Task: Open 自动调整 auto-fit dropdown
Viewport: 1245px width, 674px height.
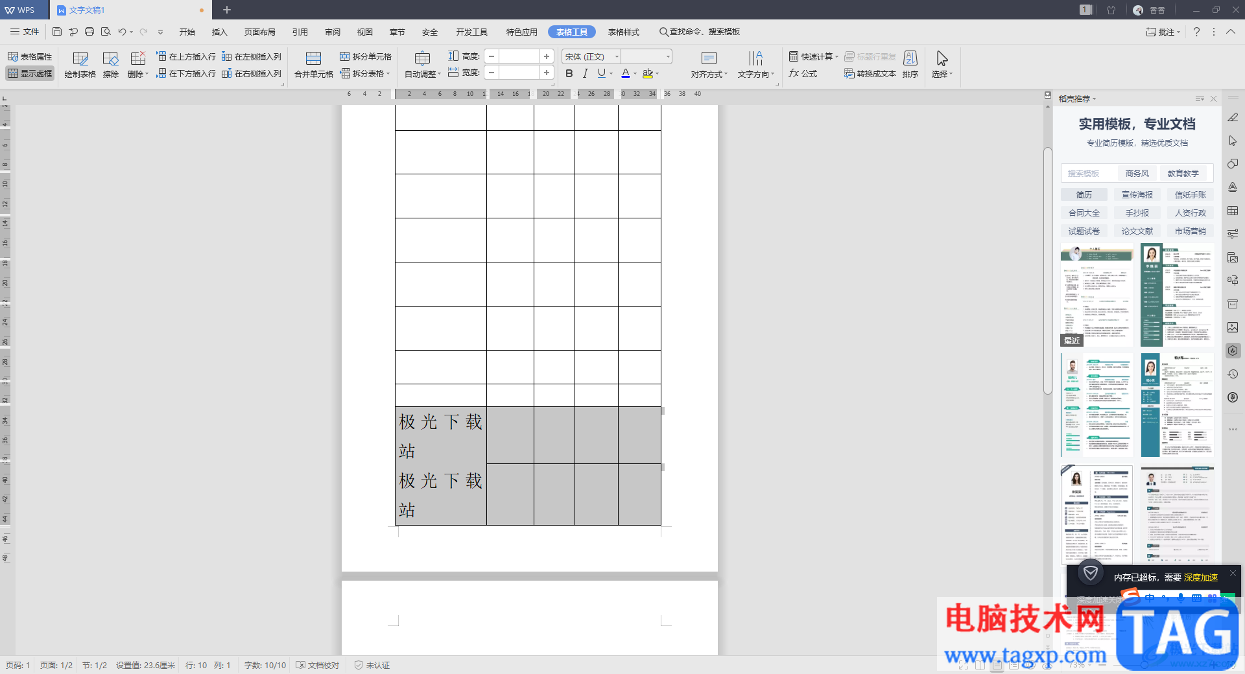Action: coord(423,74)
